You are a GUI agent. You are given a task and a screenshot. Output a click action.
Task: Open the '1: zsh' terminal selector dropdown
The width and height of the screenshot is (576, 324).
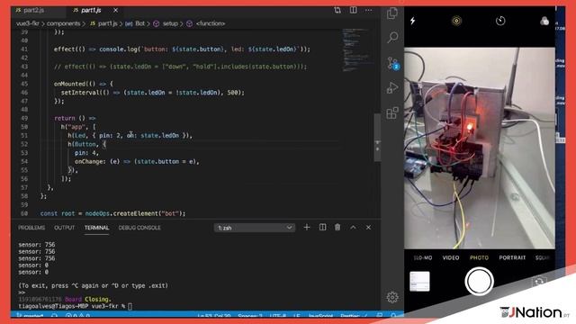tap(254, 228)
